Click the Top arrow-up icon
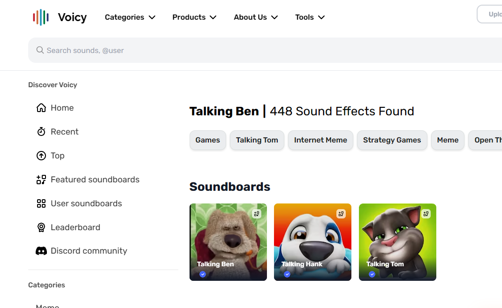 pyautogui.click(x=41, y=156)
